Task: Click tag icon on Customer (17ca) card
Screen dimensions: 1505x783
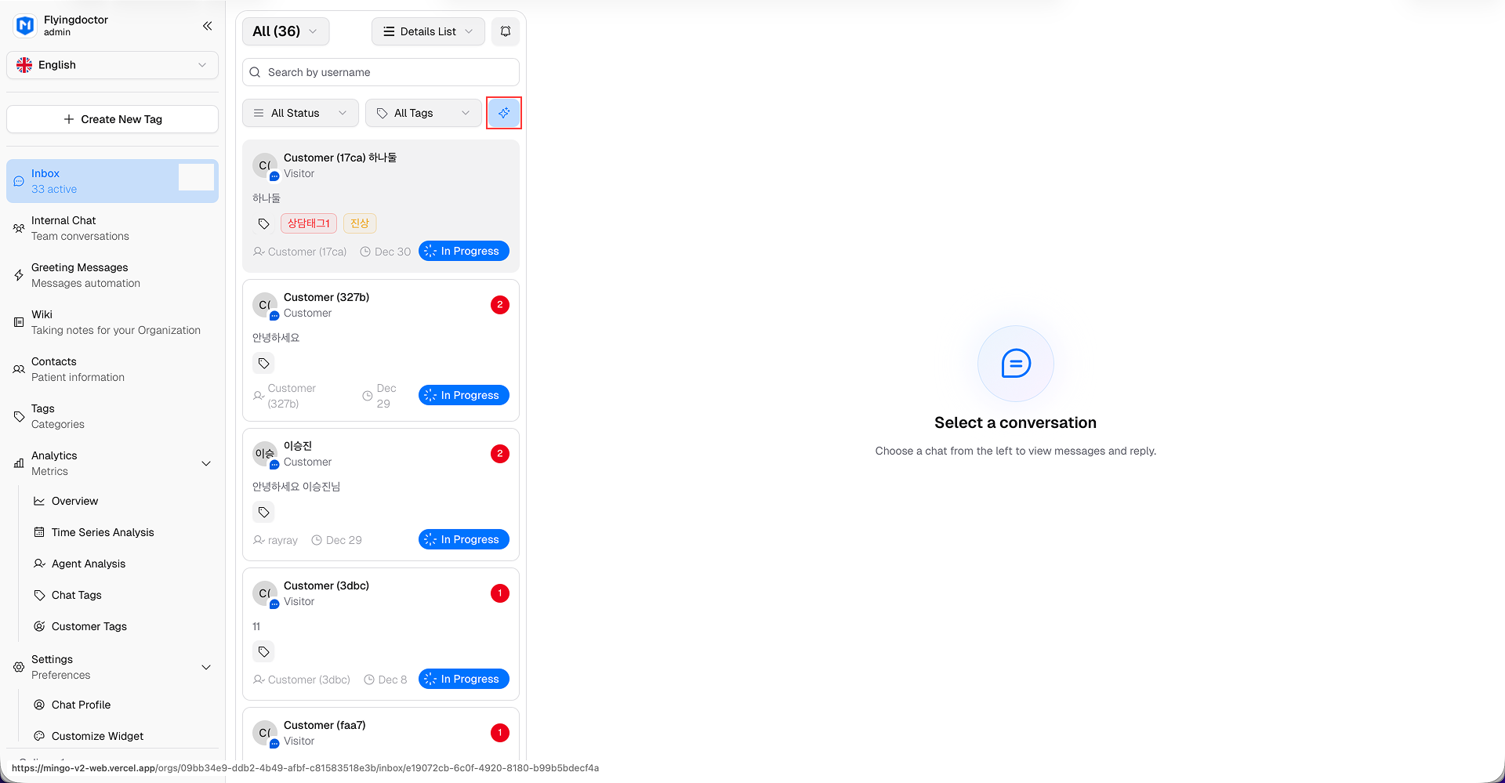Action: (264, 223)
